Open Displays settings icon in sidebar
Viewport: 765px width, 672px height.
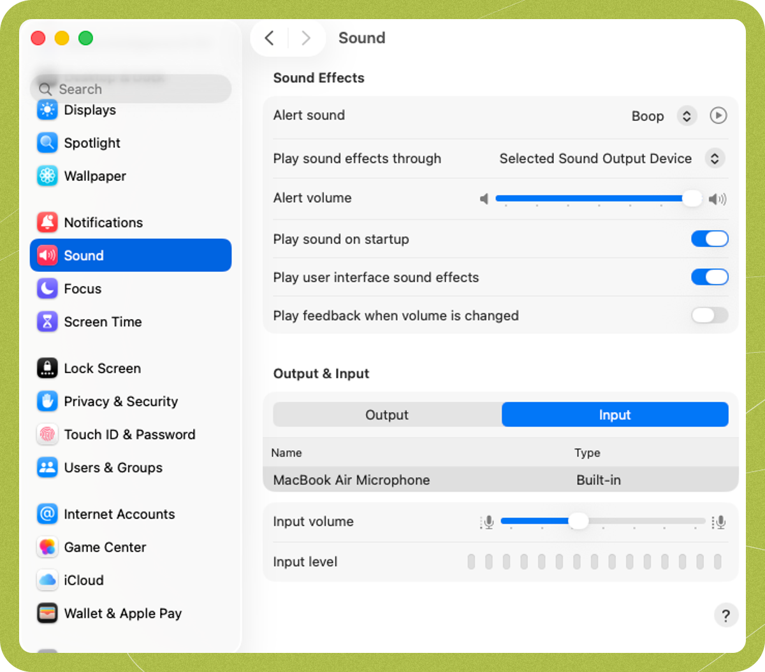[47, 110]
